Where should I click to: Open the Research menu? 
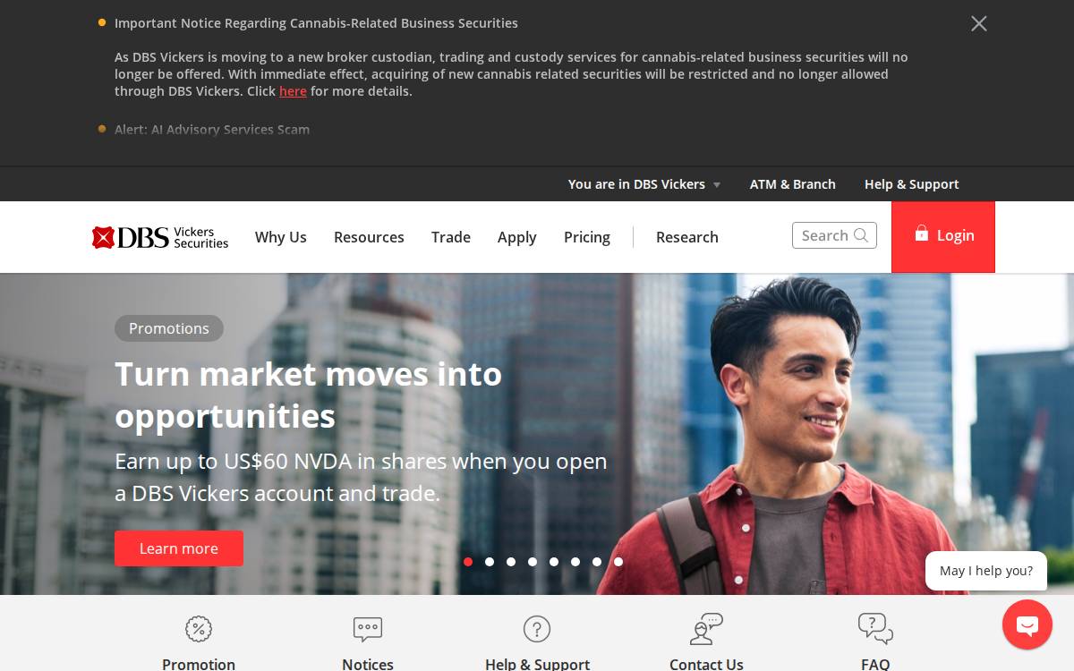[x=687, y=237]
